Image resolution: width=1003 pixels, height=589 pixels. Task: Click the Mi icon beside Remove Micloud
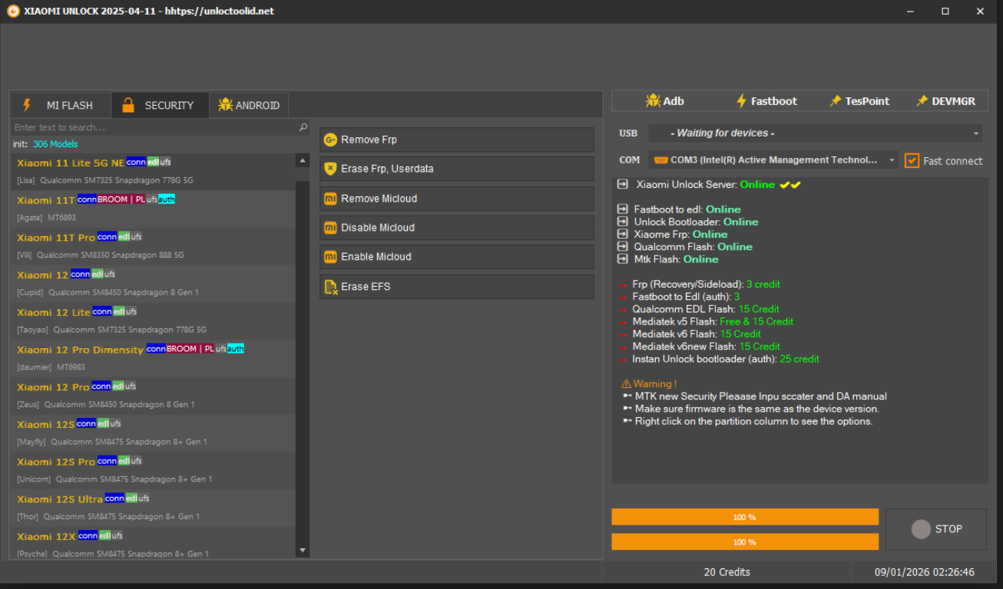click(x=330, y=199)
